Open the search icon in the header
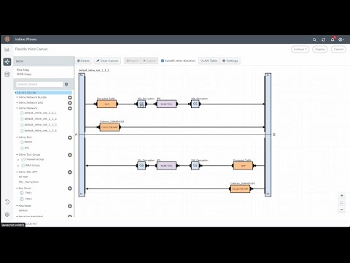 (314, 39)
